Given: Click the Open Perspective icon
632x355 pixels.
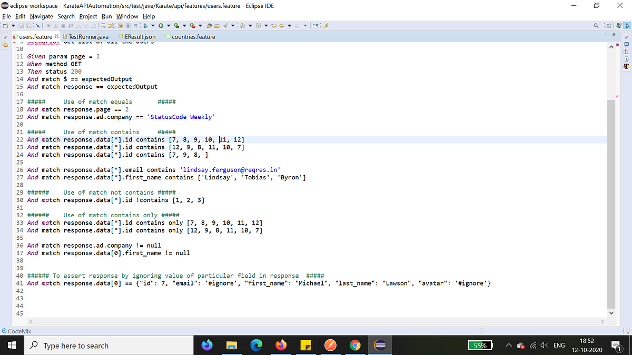Looking at the screenshot, I should tap(609, 25).
